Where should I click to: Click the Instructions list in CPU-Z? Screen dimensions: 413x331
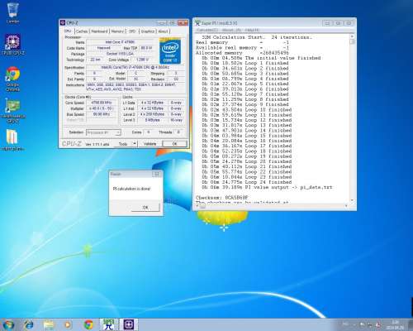135,87
